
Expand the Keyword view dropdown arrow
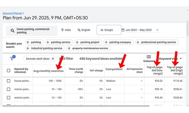(x=181, y=59)
